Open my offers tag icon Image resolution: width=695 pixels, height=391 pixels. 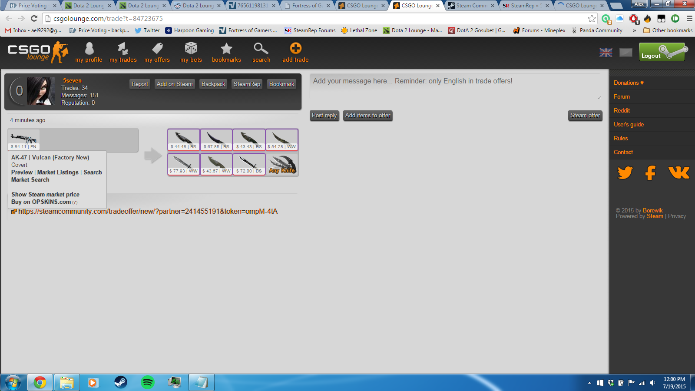tap(157, 49)
